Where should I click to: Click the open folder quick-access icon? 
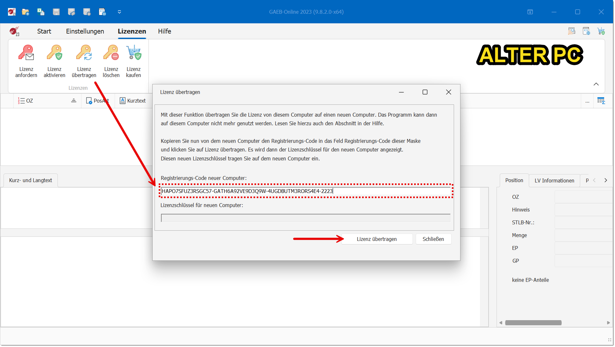coord(26,12)
